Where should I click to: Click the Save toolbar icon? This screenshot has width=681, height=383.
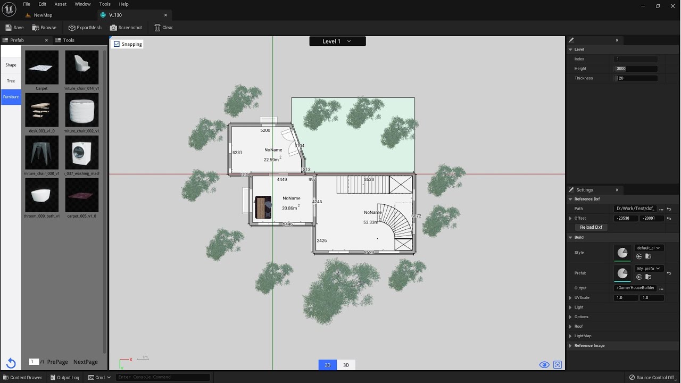[x=14, y=28]
